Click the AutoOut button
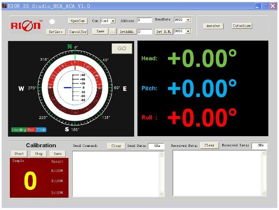279x210 pixels. (x=213, y=26)
